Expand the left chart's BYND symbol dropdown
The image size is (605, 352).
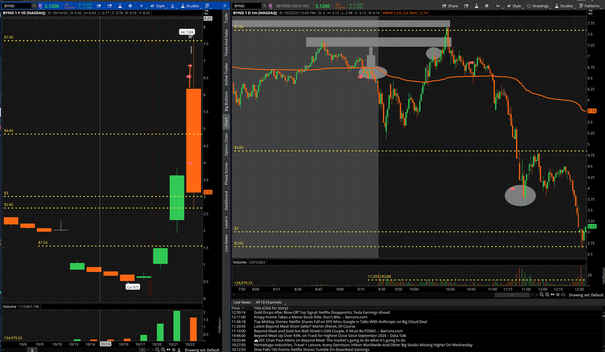34,6
